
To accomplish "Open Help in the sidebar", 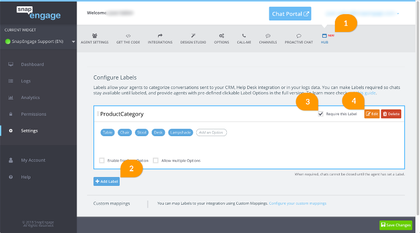I will click(26, 177).
